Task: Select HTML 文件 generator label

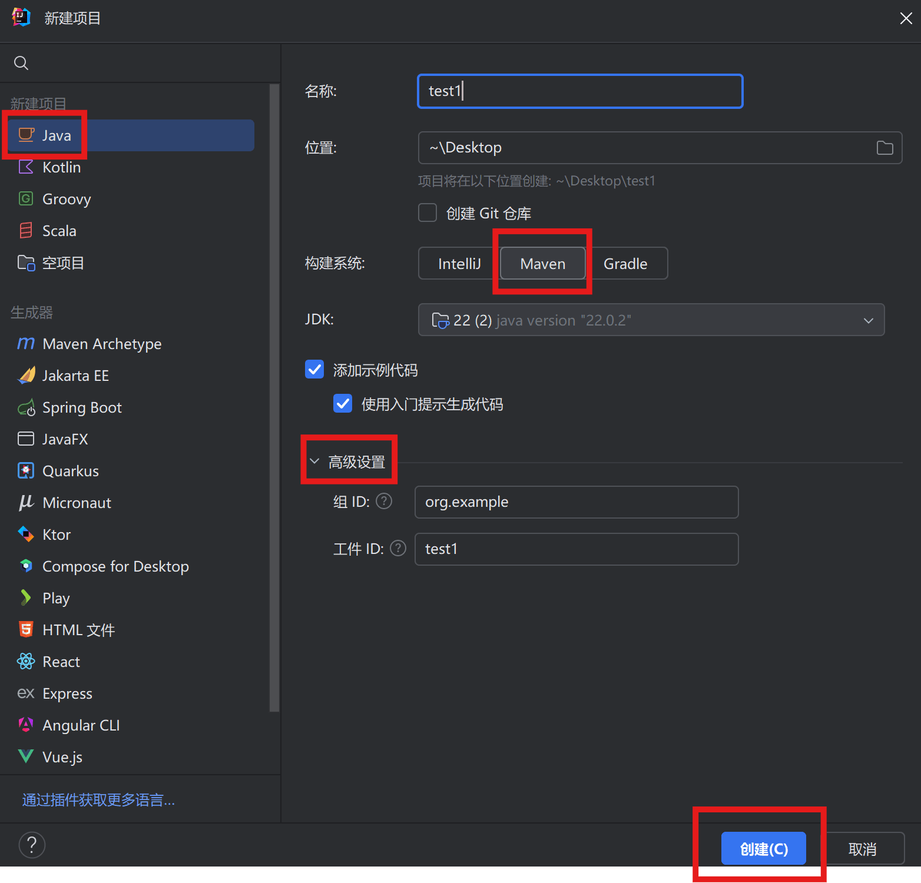Action: tap(78, 630)
